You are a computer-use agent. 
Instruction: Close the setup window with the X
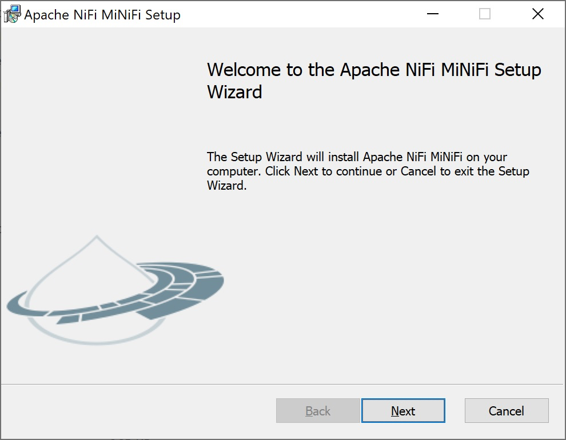[x=537, y=14]
